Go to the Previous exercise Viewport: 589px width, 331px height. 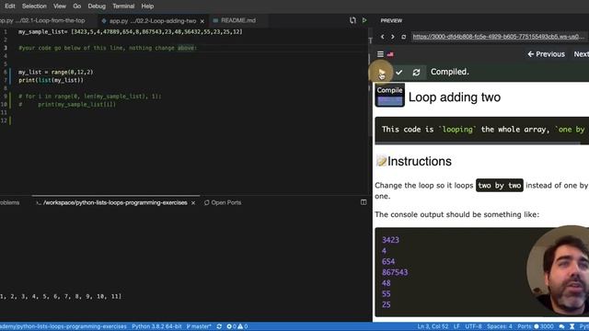pos(546,54)
